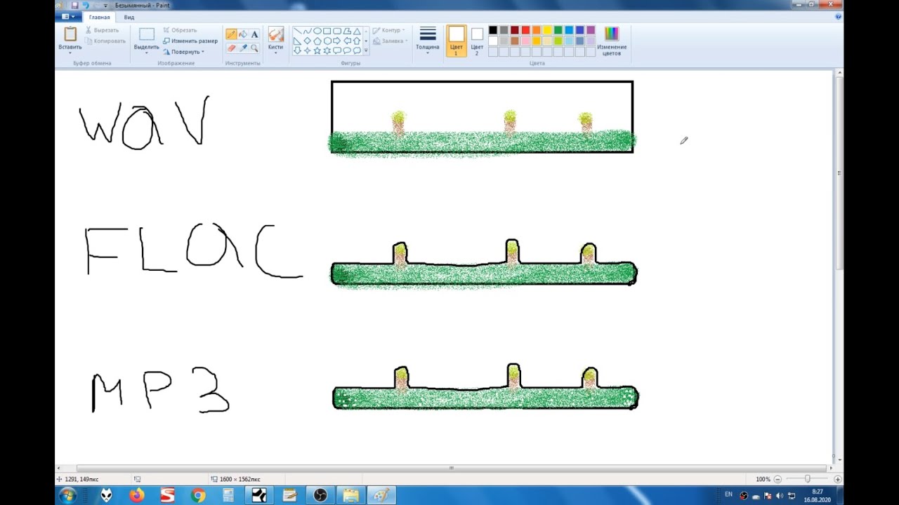
Task: Click the vertical scrollbar thumb
Action: click(839, 173)
